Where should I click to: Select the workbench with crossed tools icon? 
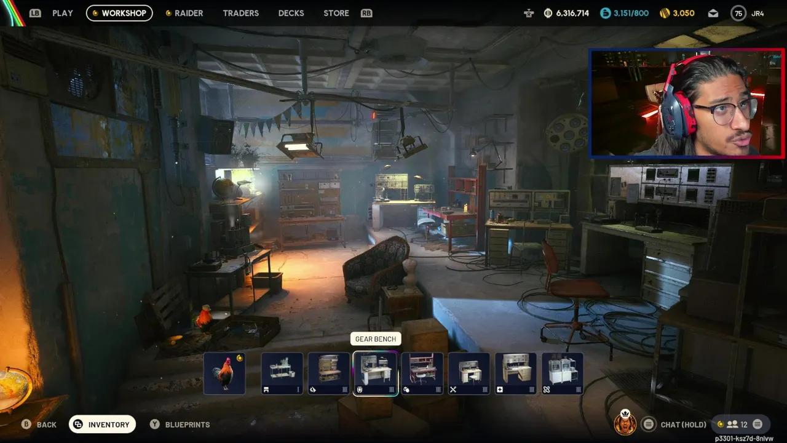469,373
